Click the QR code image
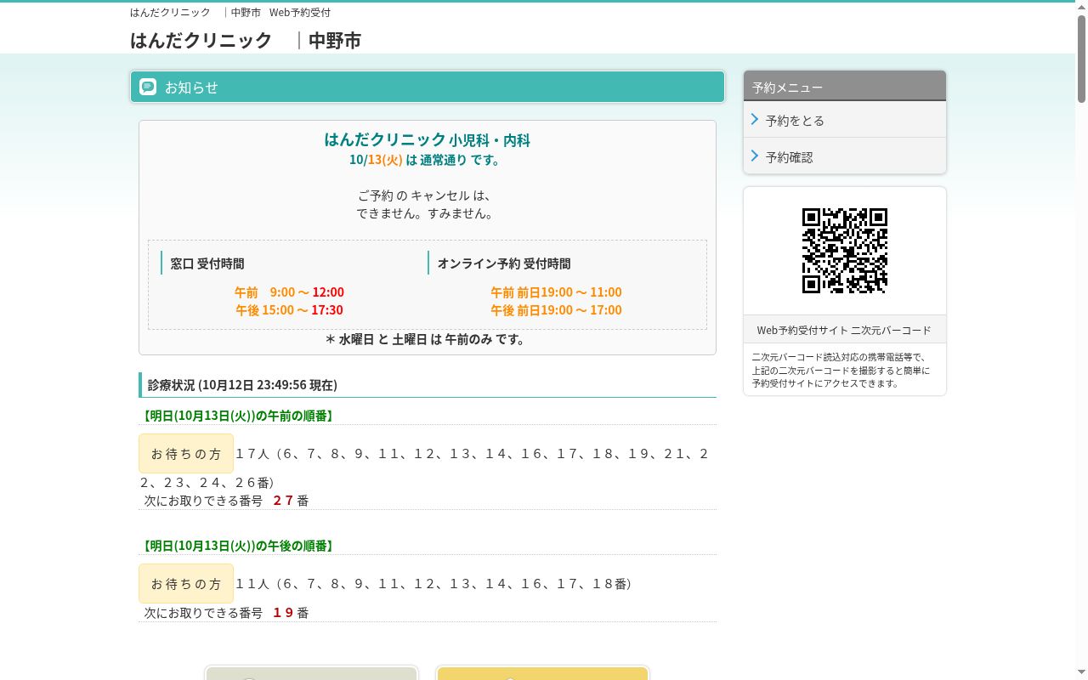The height and width of the screenshot is (680, 1088). (845, 251)
